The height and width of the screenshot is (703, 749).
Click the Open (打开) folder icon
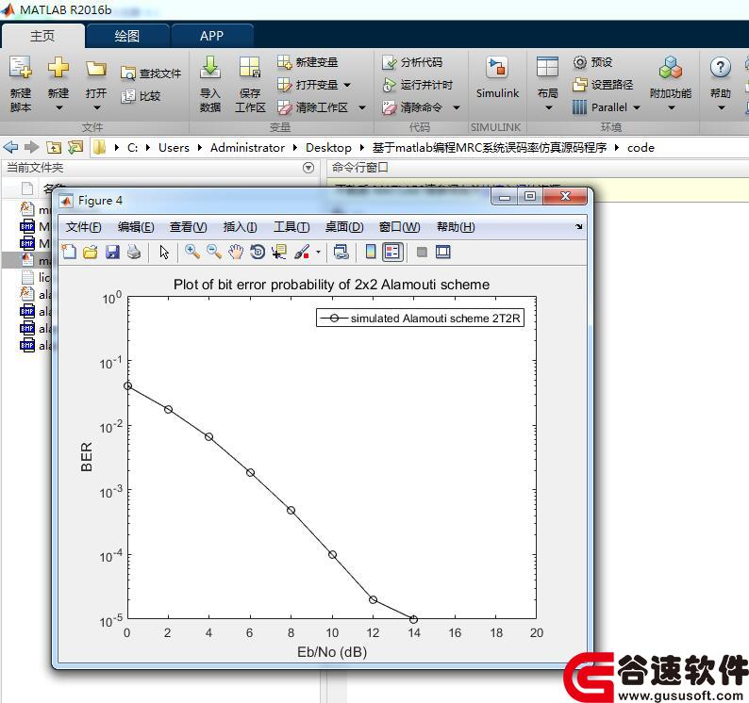pos(96,69)
